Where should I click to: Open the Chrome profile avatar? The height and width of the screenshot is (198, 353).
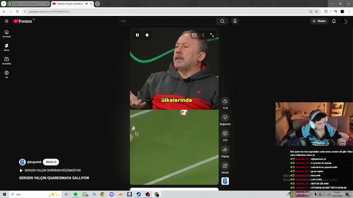coord(342,12)
